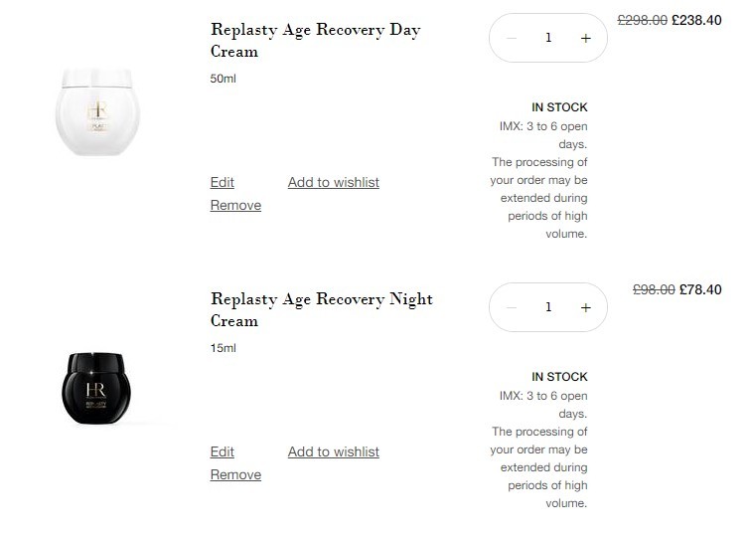Click the Night Cream quantity field
The width and height of the screenshot is (751, 537).
tap(548, 307)
